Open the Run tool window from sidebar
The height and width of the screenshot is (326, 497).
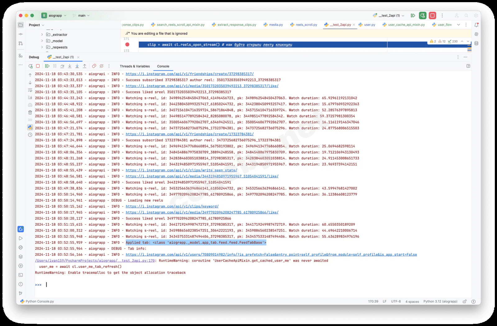click(x=21, y=238)
